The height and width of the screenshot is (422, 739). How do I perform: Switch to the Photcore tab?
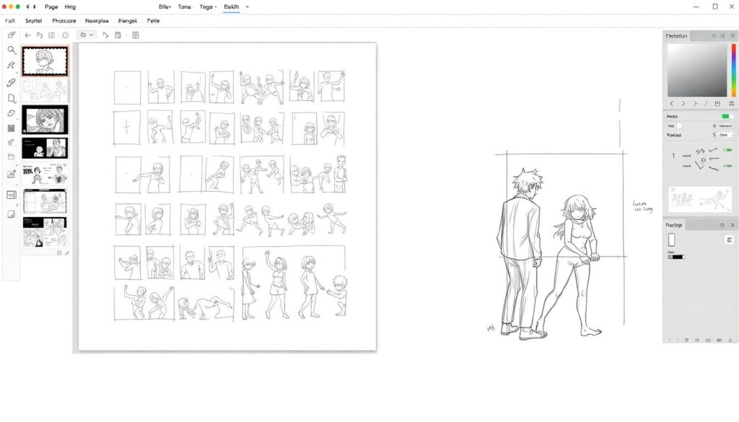pos(64,21)
